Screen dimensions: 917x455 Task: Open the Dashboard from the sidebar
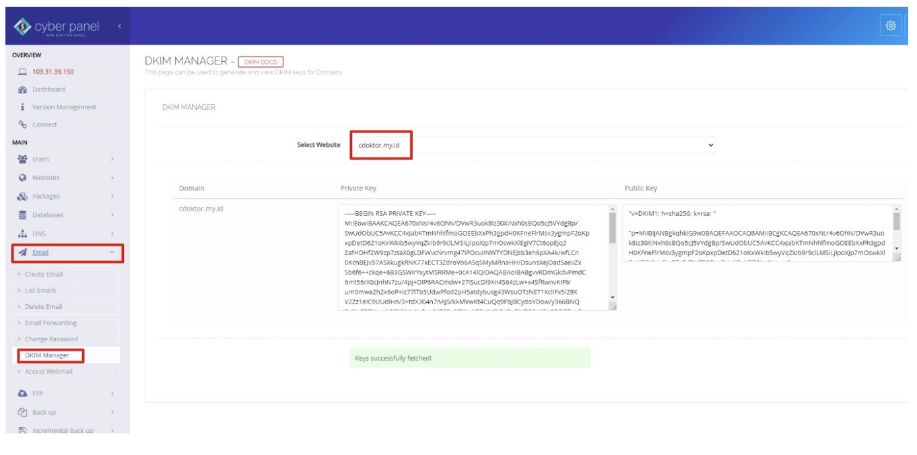[48, 88]
